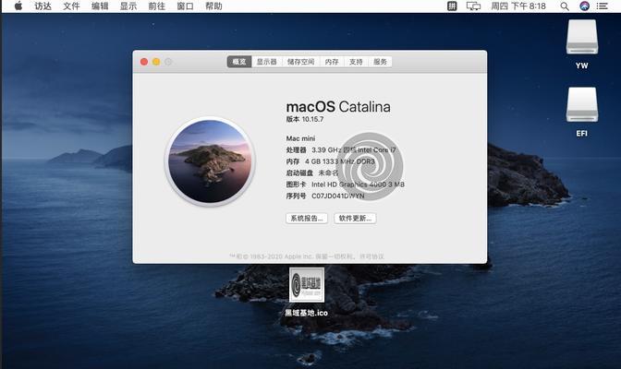Viewport: 621px width, 369px height.
Task: Open the 访达 menu
Action: point(43,6)
